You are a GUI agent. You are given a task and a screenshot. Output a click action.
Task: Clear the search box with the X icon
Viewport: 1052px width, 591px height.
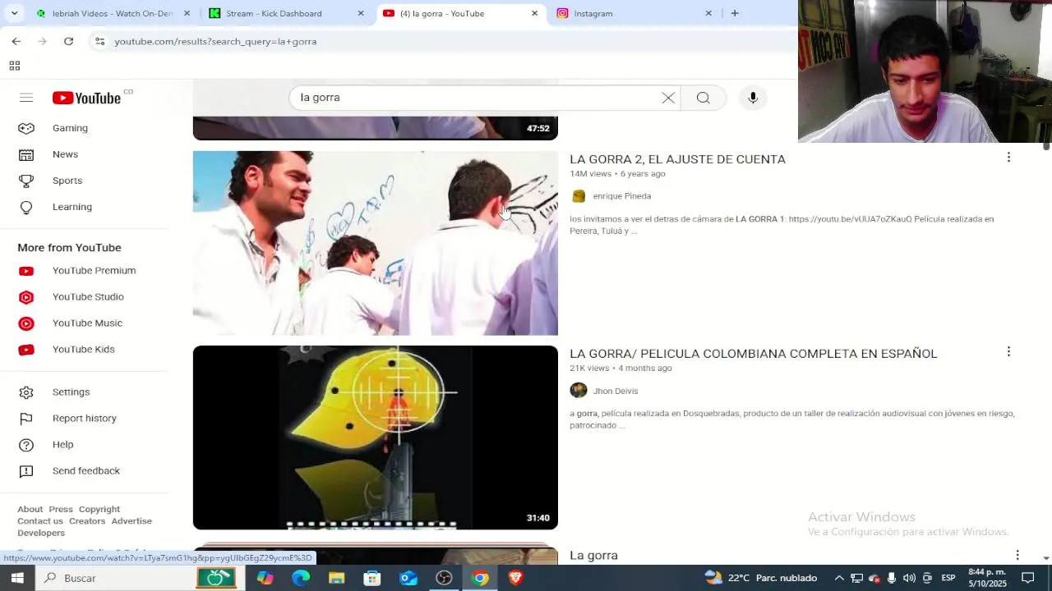point(668,98)
